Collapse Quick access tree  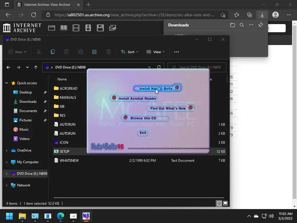[6, 83]
